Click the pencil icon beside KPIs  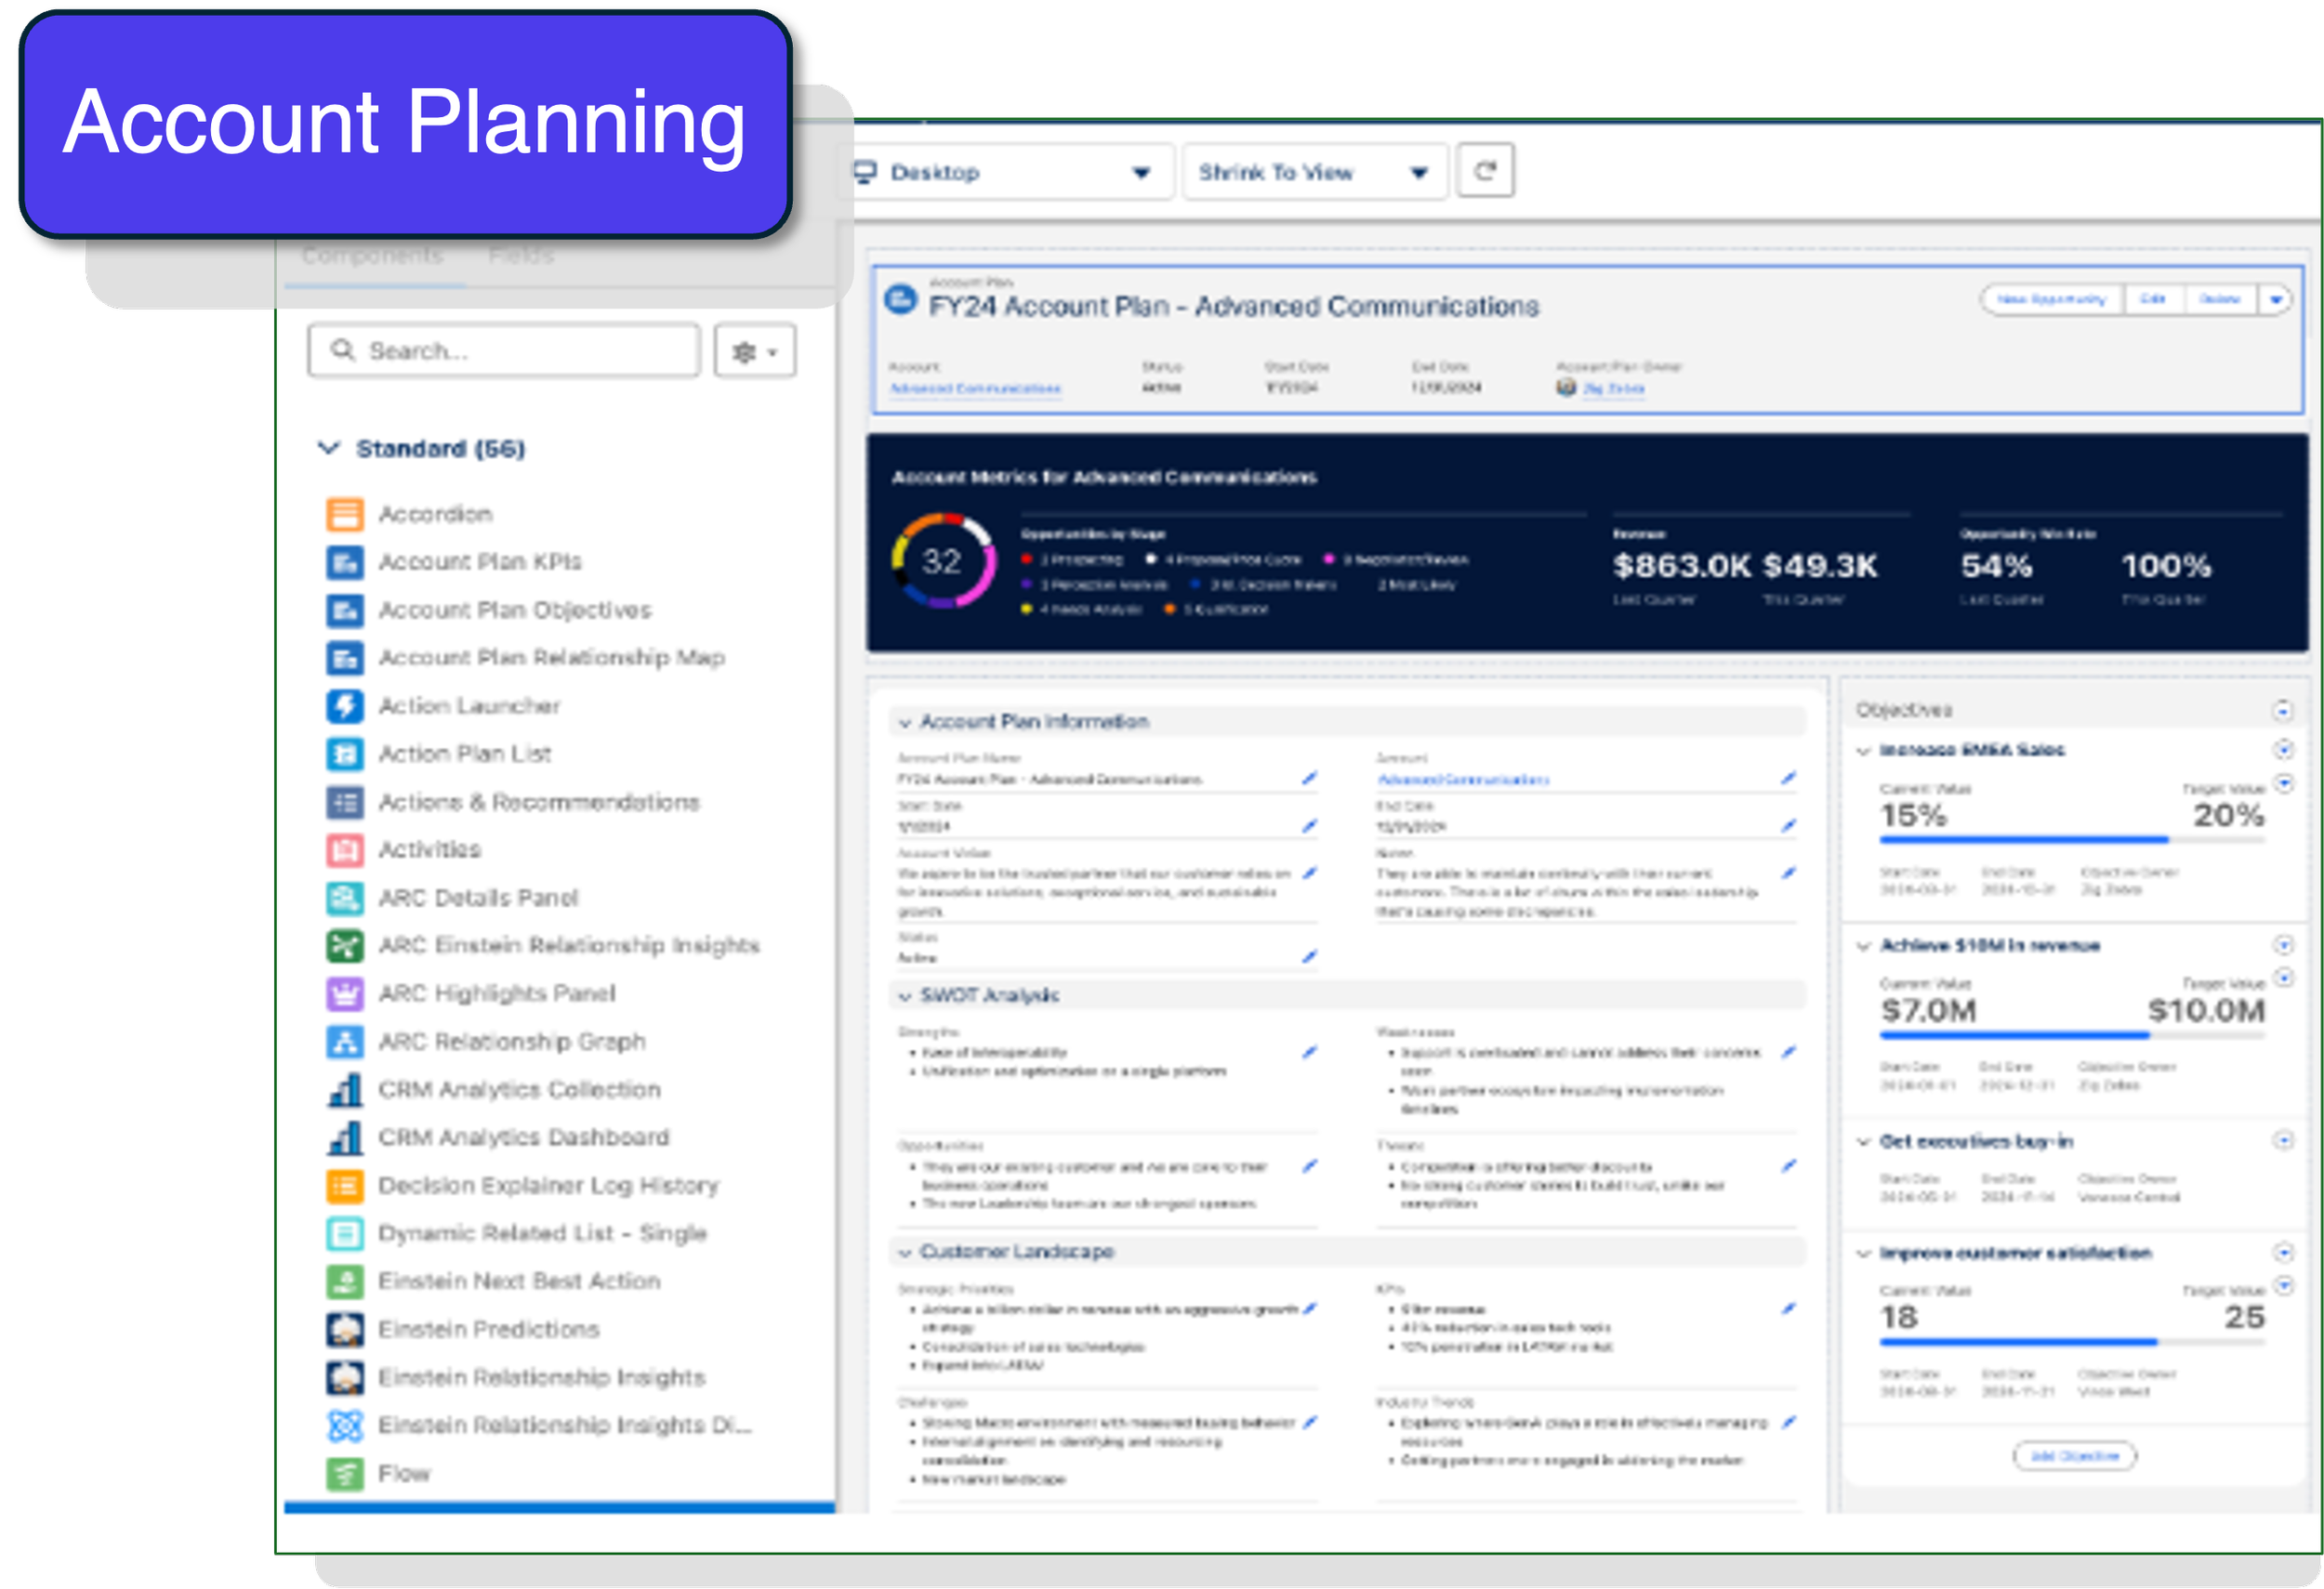[1788, 1309]
